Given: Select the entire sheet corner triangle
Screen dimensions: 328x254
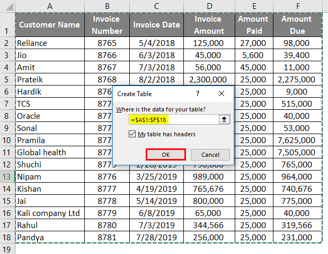Looking at the screenshot, I should [x=7, y=6].
